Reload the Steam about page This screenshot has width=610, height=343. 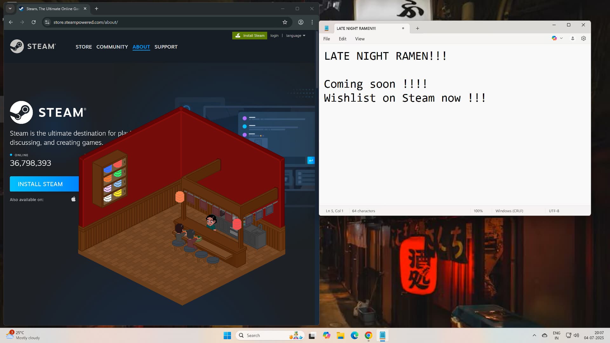tap(34, 22)
